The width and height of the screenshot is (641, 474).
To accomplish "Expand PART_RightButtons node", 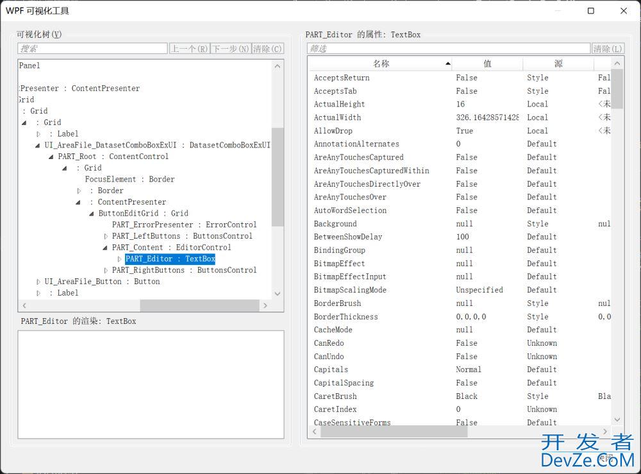I will pos(106,270).
